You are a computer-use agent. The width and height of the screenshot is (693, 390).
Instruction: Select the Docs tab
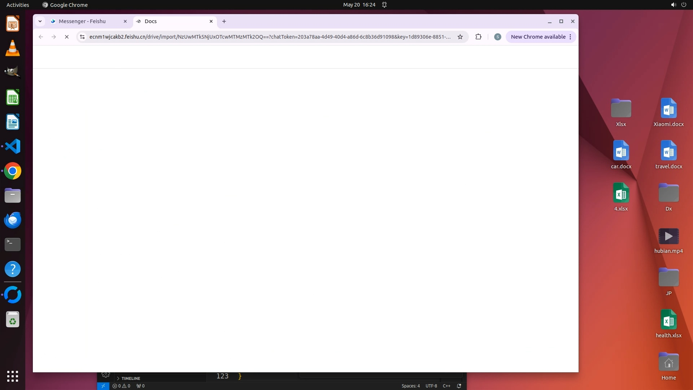(x=170, y=21)
